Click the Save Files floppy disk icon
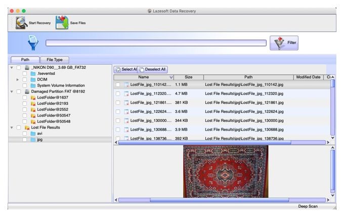 (x=62, y=23)
